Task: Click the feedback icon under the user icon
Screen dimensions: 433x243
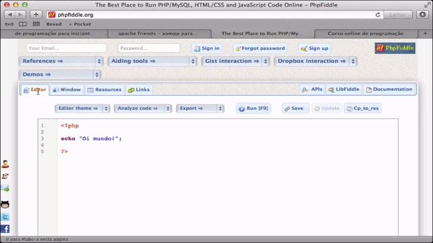Action: point(5,176)
